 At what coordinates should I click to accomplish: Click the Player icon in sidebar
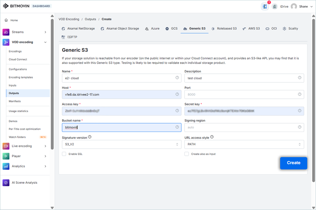coord(6,156)
